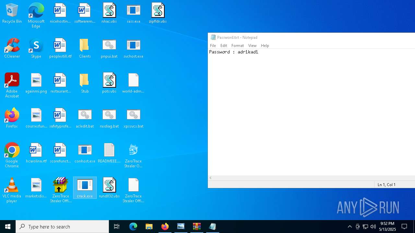The height and width of the screenshot is (233, 415).
Task: Launch Microsoft Edge from desktop shortcut
Action: (x=36, y=16)
